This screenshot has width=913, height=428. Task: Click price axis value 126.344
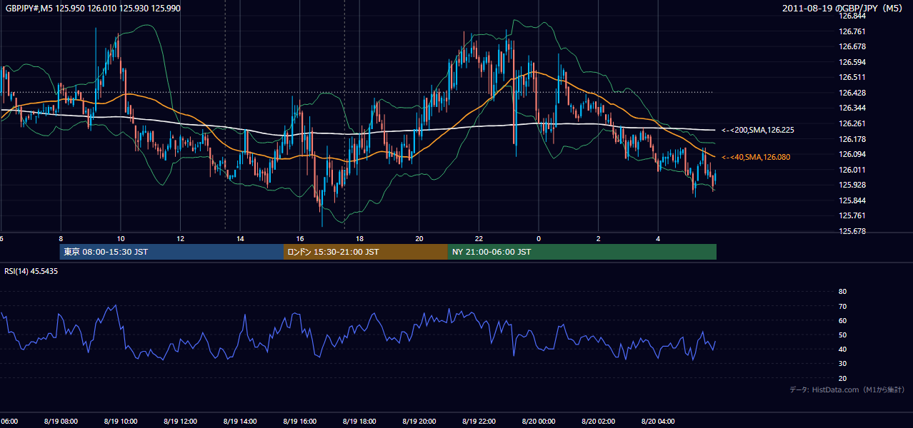[x=852, y=108]
